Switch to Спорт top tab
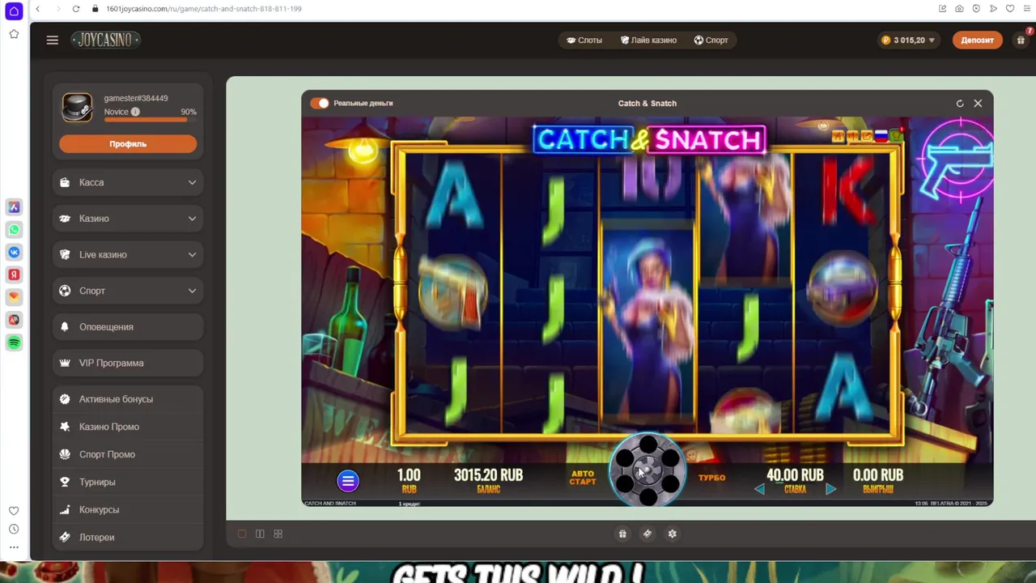1036x583 pixels. click(x=711, y=40)
